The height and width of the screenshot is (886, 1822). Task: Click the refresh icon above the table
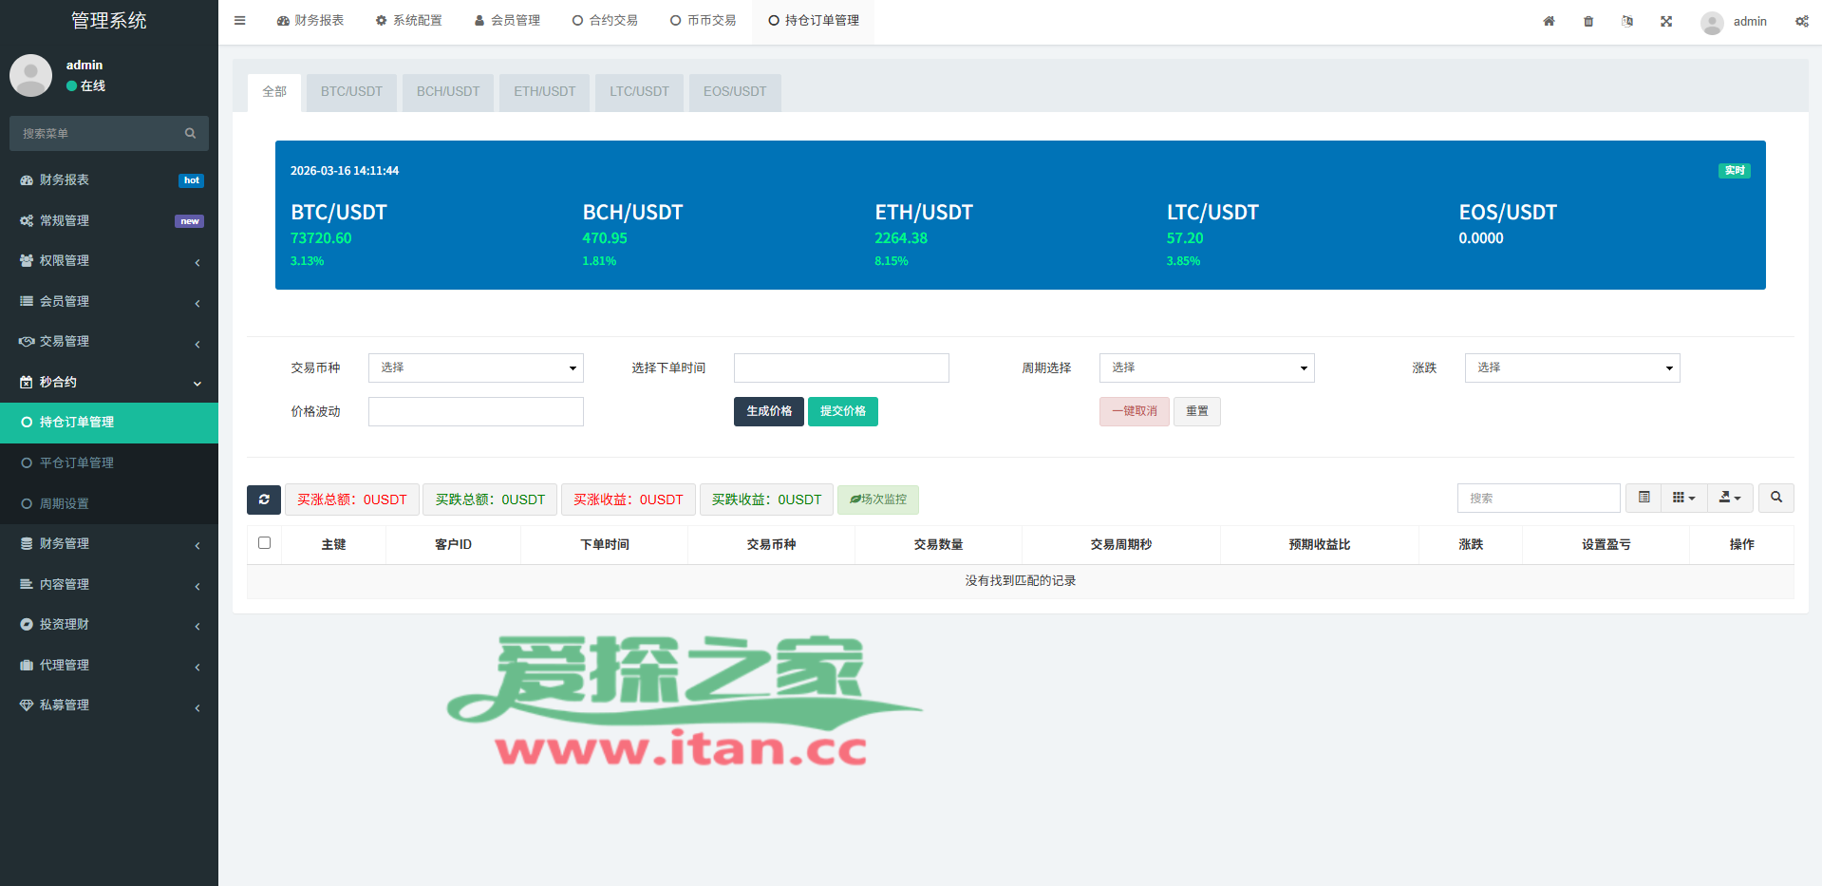264,500
